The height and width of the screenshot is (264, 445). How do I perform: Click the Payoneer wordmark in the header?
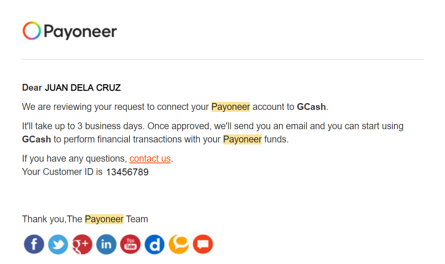pos(80,31)
